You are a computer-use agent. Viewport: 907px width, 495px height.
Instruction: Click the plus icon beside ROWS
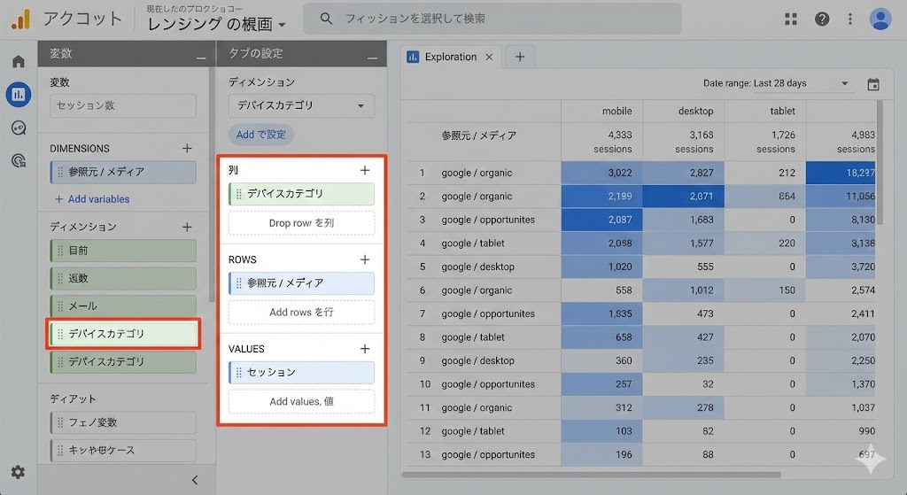pos(364,259)
